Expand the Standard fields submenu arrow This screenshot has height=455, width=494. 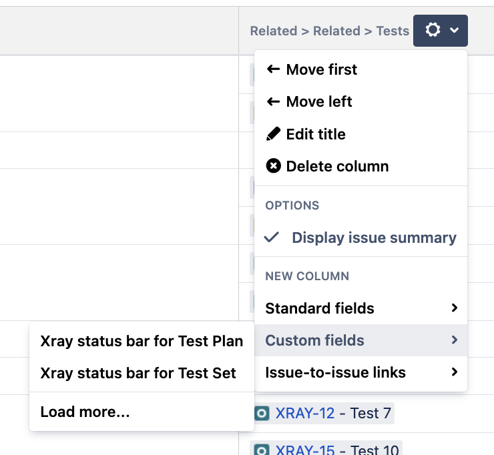coord(454,308)
